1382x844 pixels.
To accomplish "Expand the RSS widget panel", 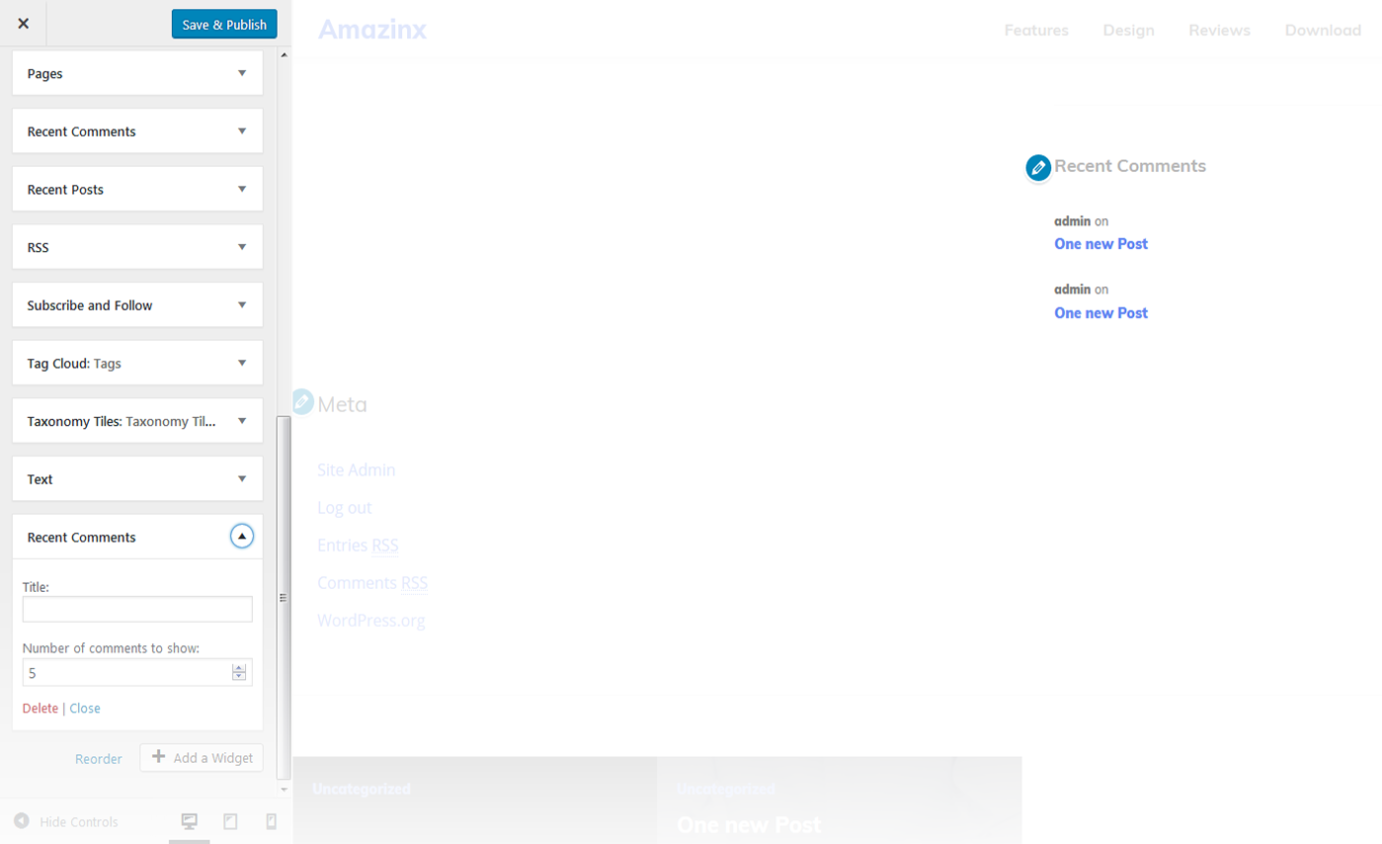I will 242,247.
